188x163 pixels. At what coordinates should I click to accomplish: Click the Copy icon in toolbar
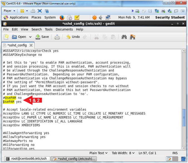(x=105, y=37)
